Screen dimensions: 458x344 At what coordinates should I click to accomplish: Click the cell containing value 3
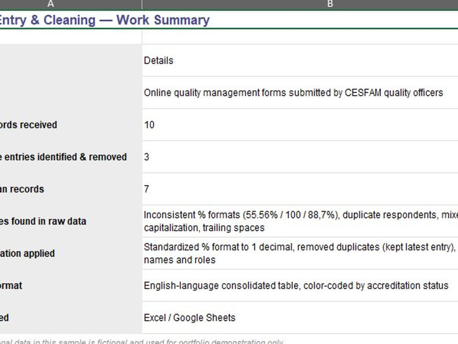[x=300, y=157]
